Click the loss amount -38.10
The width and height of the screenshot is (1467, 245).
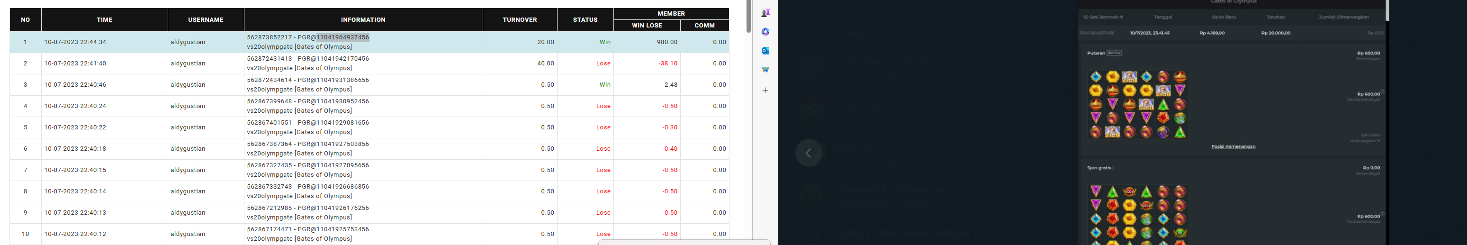(x=667, y=63)
